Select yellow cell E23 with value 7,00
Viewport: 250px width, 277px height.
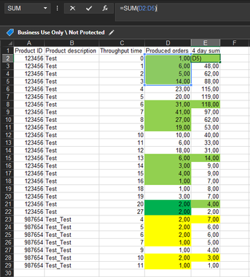point(206,220)
